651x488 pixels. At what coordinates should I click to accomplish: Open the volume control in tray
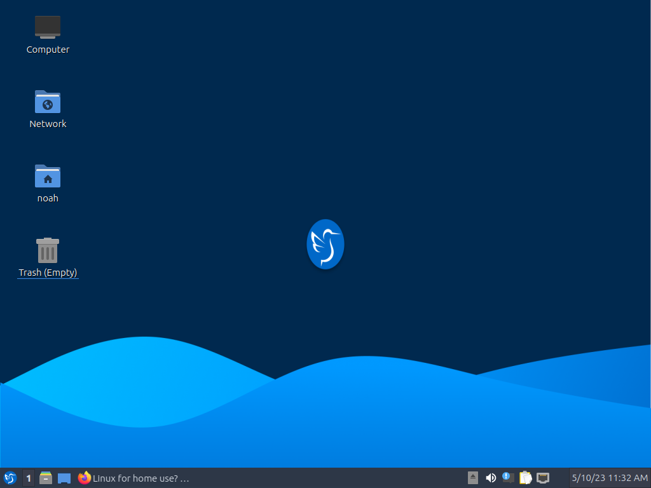tap(491, 478)
